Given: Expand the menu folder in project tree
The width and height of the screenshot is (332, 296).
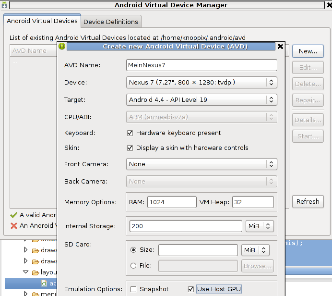Looking at the screenshot, I should click(x=25, y=294).
